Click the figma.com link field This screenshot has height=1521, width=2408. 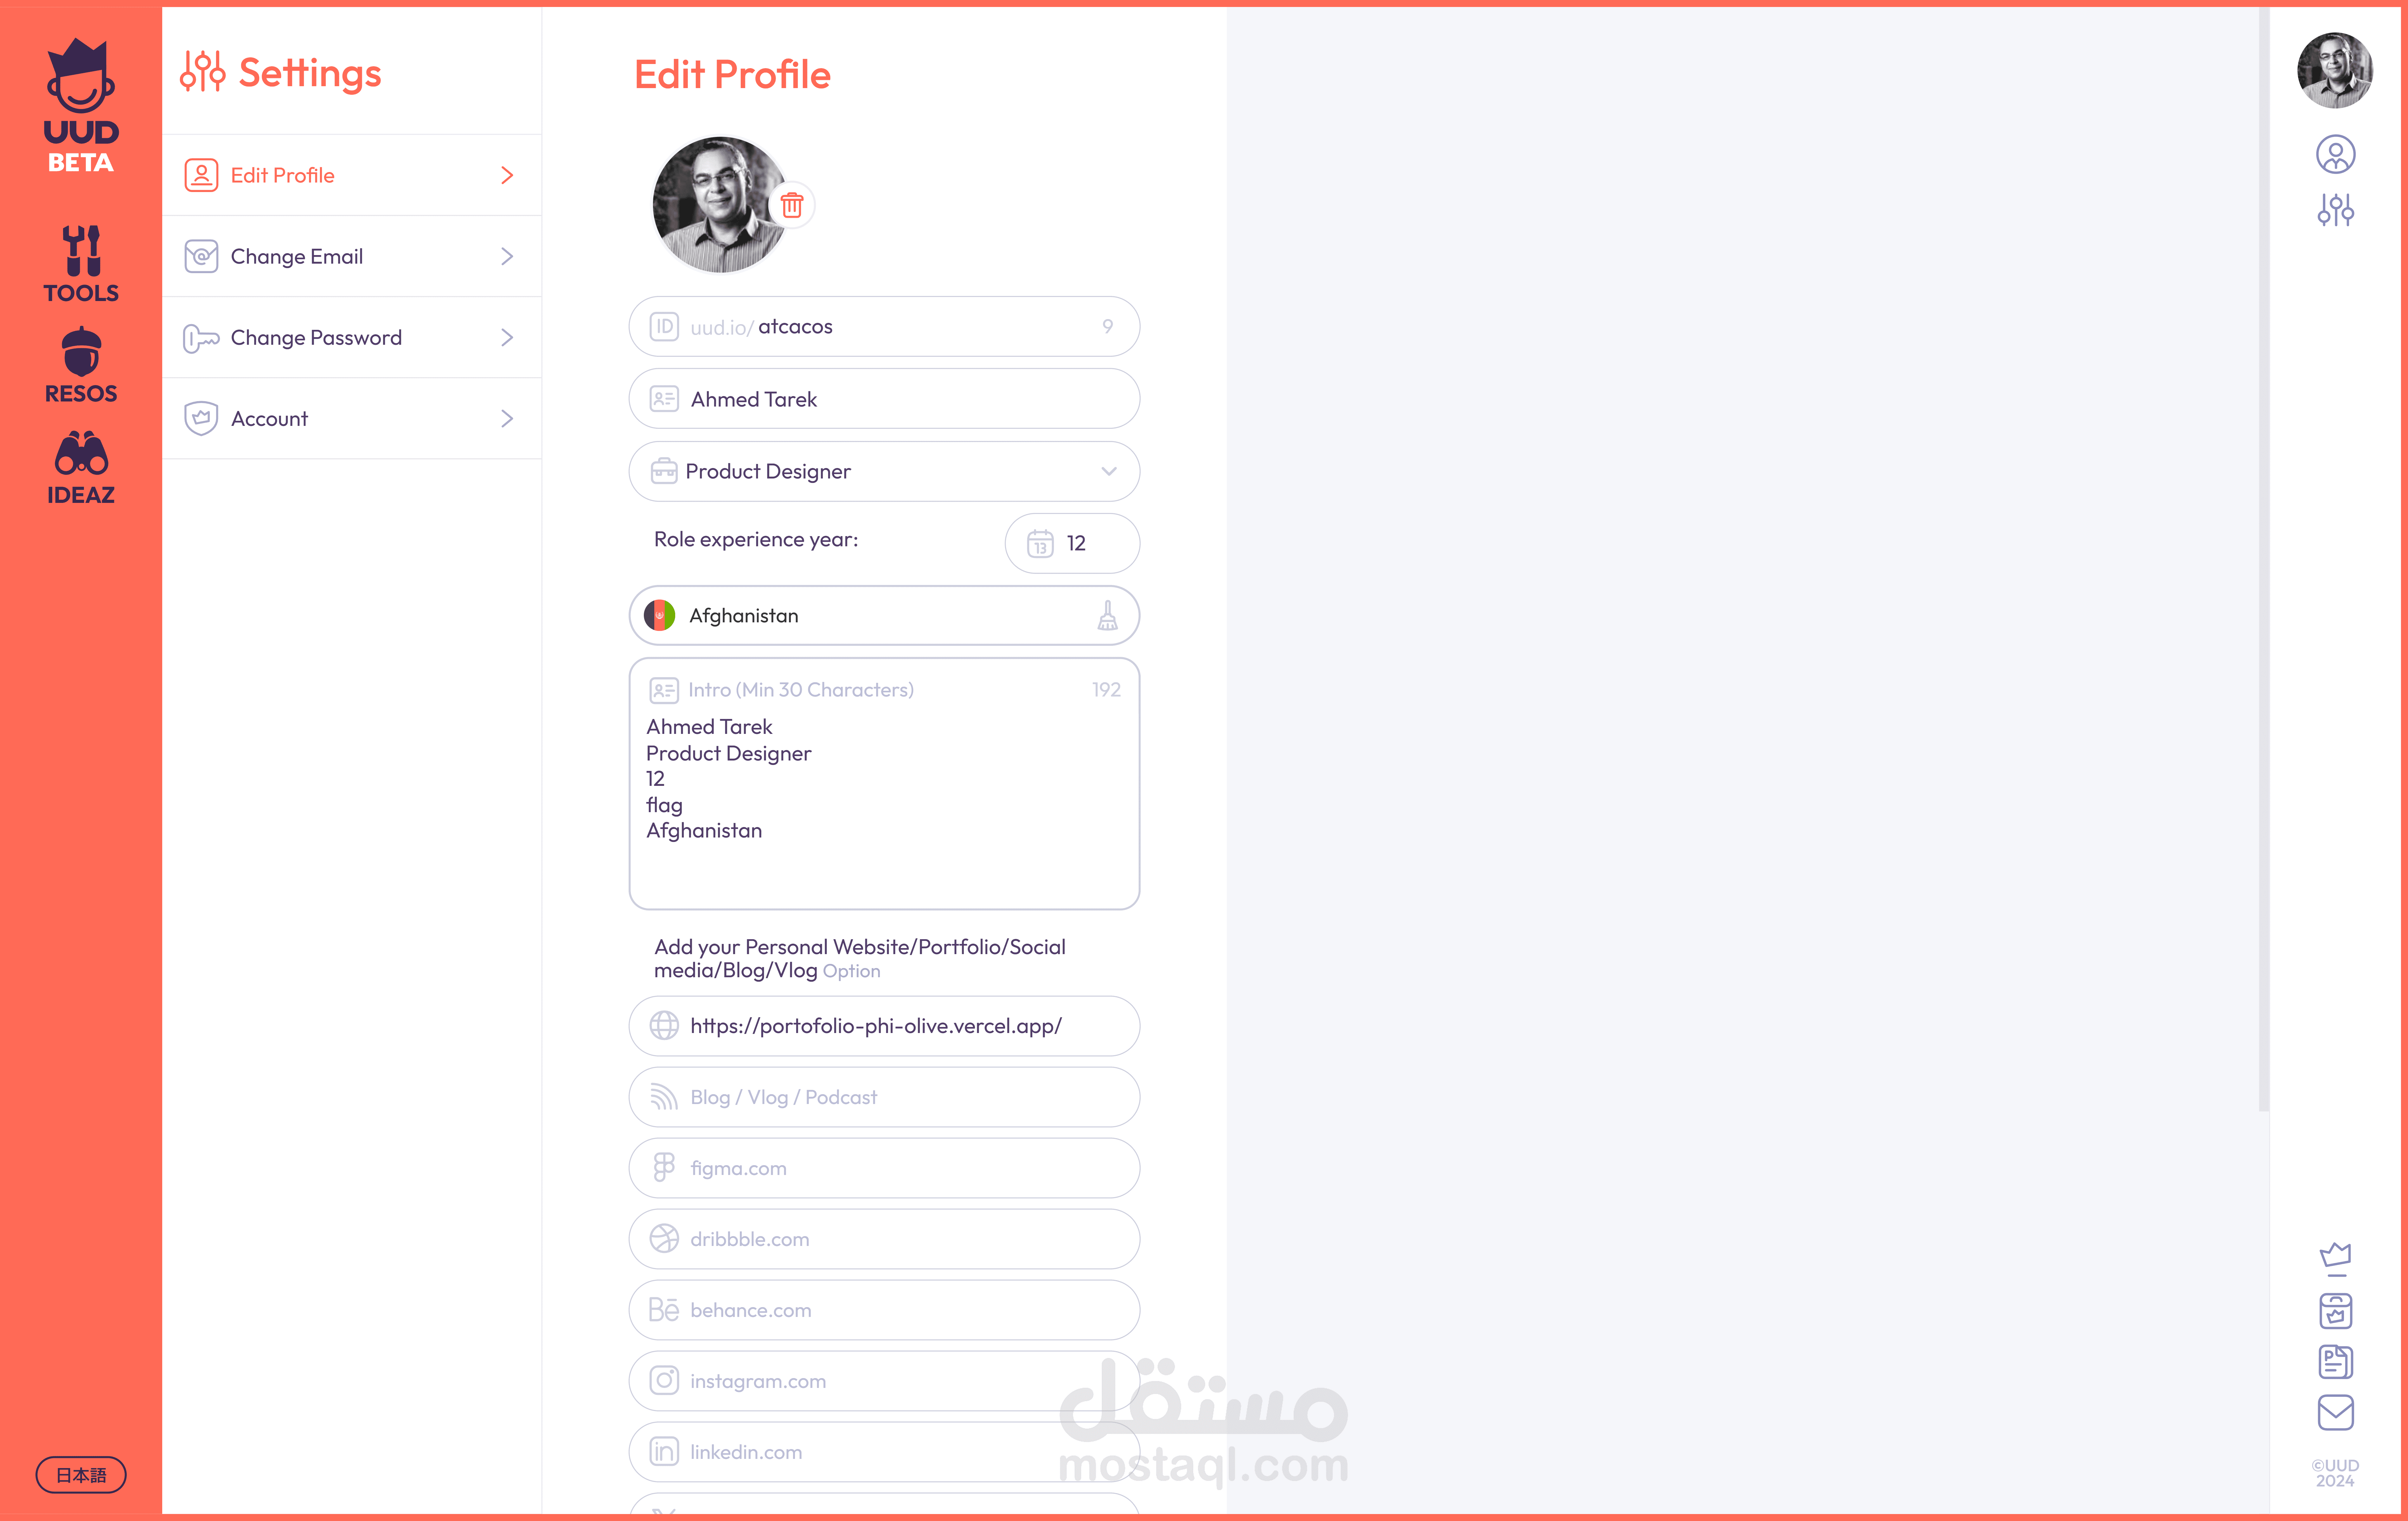[884, 1168]
